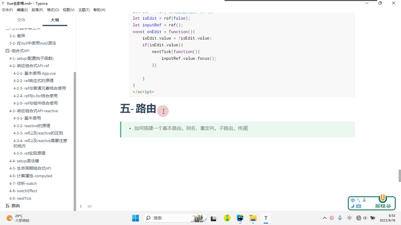The width and height of the screenshot is (401, 225).
Task: Go to 4-1- setup(配置钩子函数)
Action: (31, 58)
